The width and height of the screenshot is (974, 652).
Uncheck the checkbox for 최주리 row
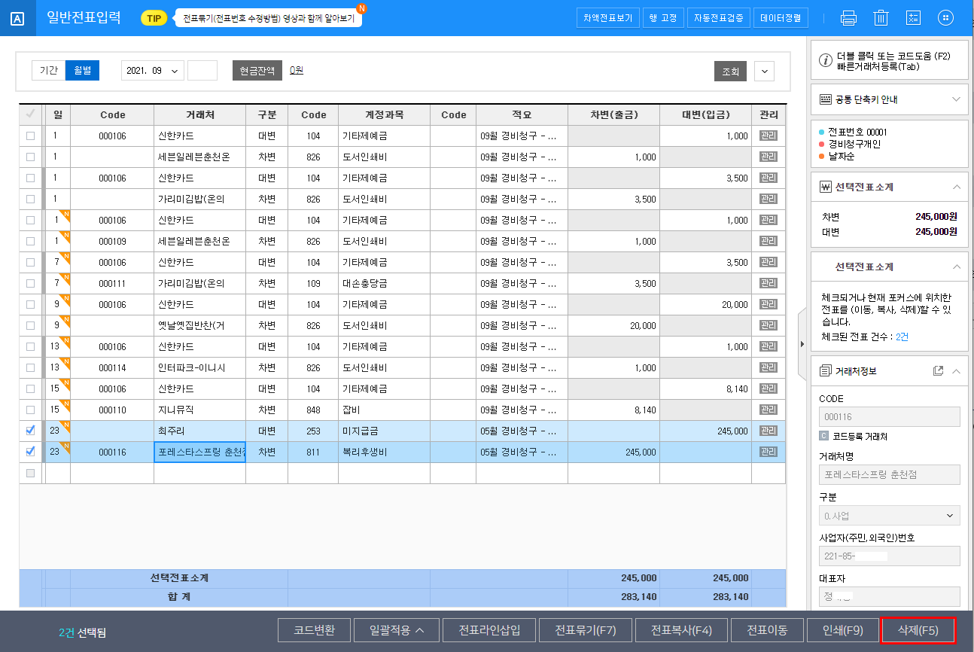(x=30, y=431)
